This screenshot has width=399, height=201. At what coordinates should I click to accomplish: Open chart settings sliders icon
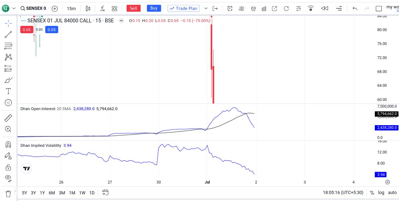pos(298,9)
